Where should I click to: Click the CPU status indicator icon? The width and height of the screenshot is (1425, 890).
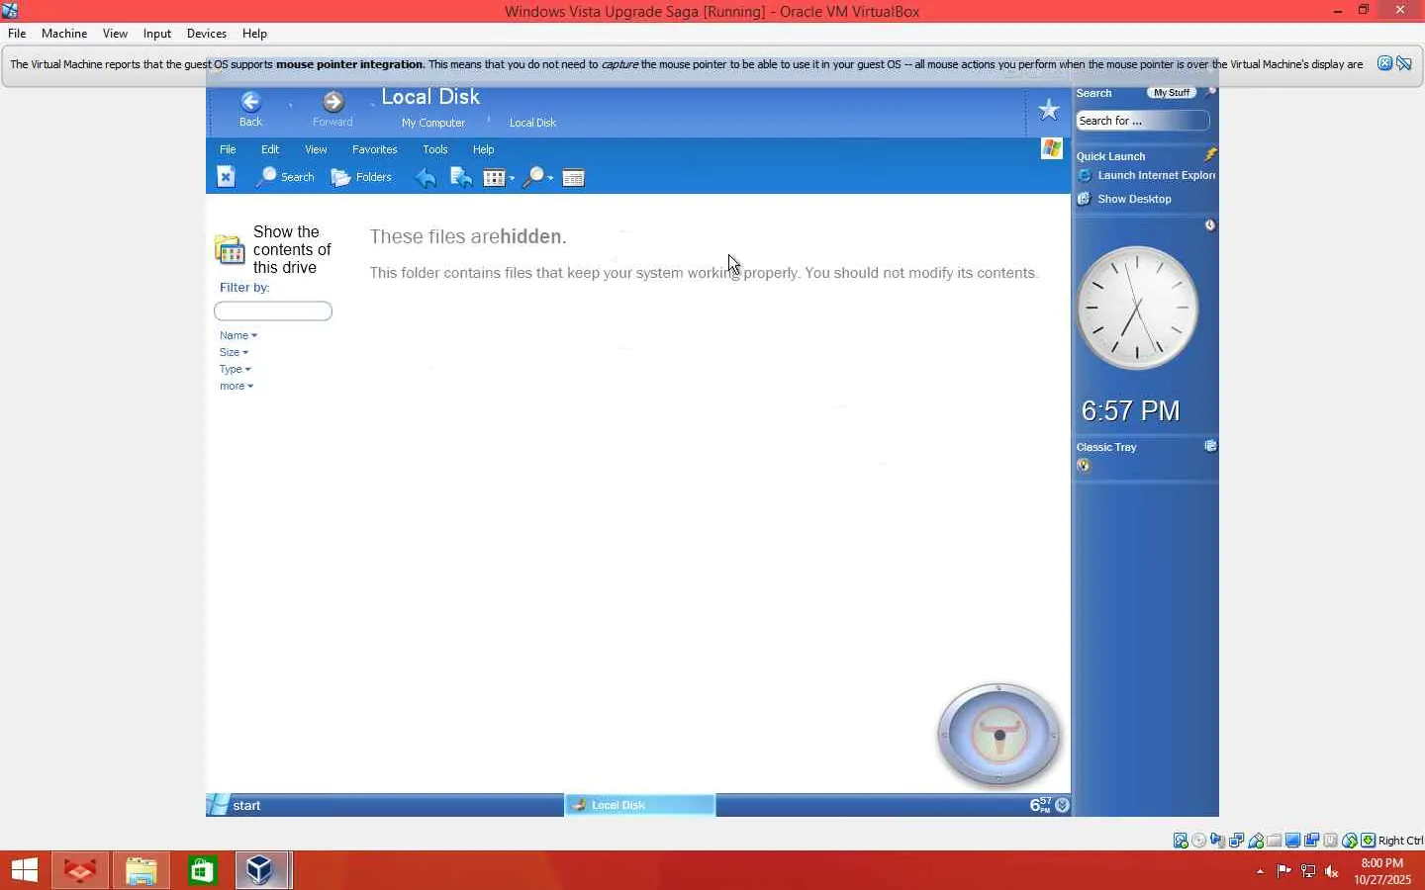(x=1331, y=841)
